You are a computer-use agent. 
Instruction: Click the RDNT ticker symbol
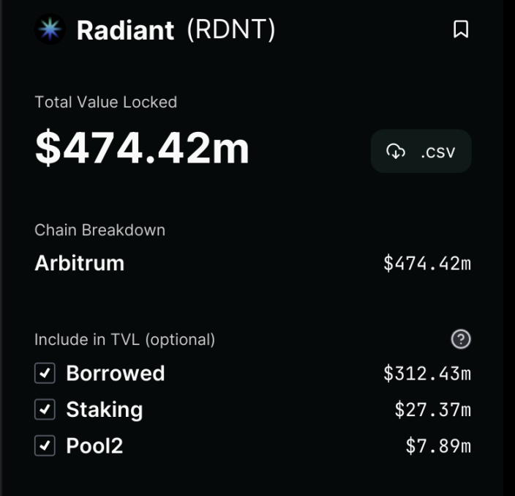pos(231,30)
